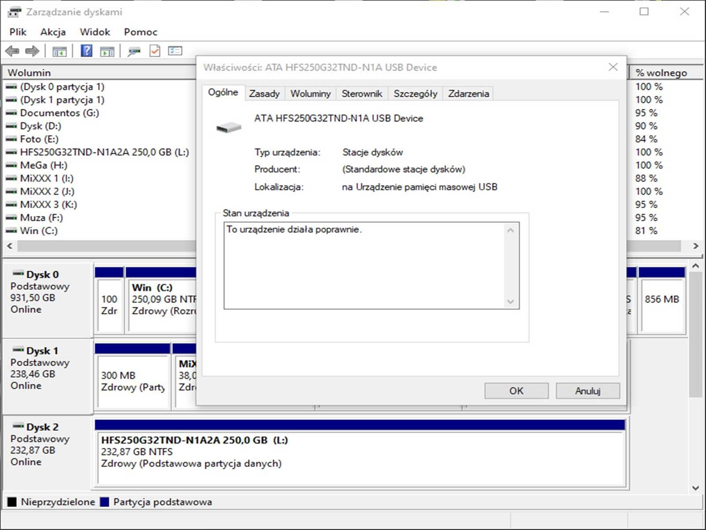Click the Nieprzydzielone black legend swatch
This screenshot has width=706, height=530.
pyautogui.click(x=12, y=502)
